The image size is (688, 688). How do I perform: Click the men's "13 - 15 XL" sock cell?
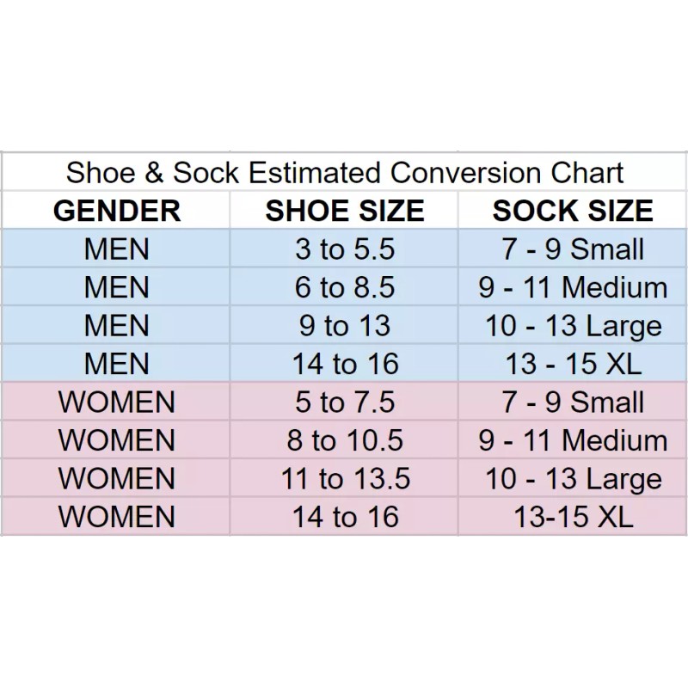tap(573, 364)
